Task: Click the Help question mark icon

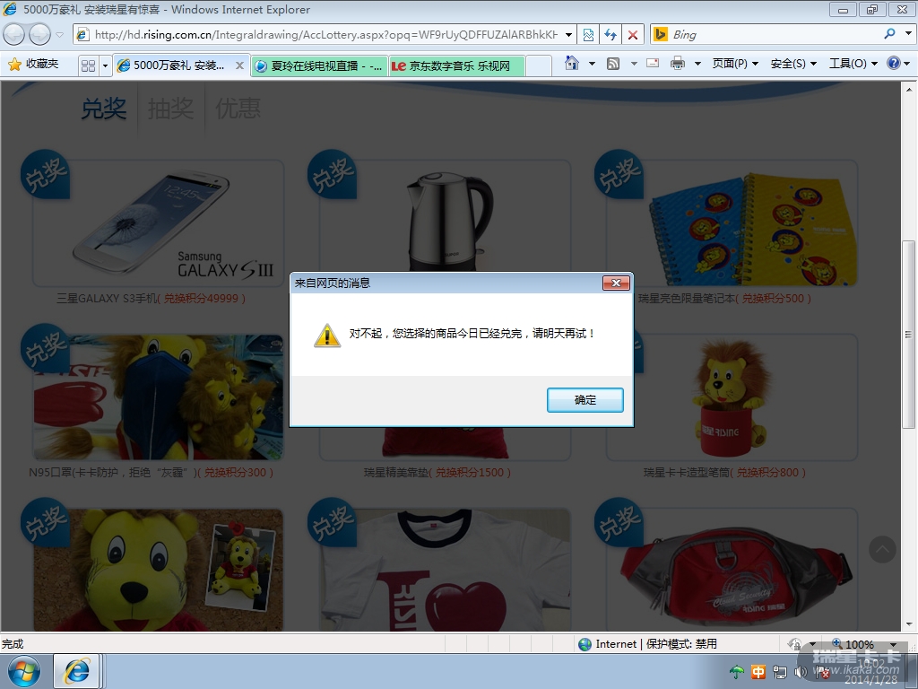Action: pos(894,63)
